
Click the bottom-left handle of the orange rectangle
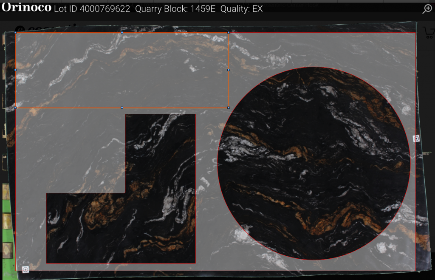coord(16,107)
